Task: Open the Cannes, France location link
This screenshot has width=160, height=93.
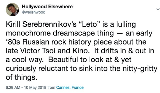Action: click(70, 87)
